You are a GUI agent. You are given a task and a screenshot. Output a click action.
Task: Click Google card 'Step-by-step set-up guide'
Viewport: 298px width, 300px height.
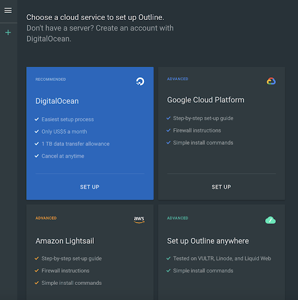click(203, 118)
